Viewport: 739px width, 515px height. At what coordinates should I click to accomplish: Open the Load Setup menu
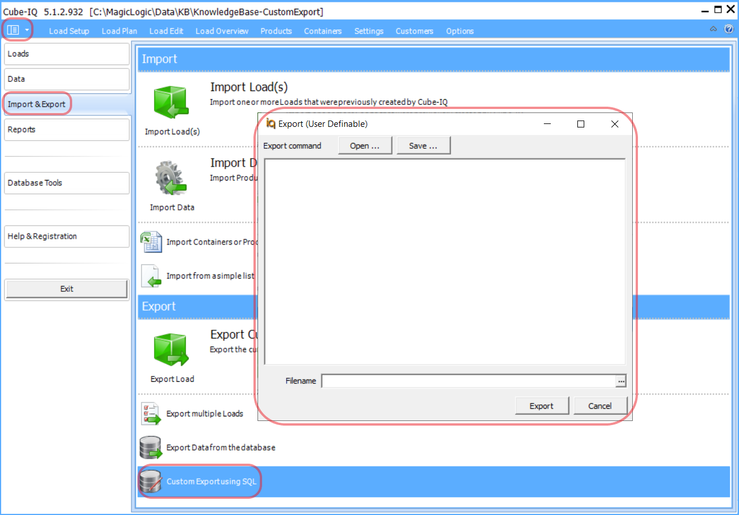pos(69,31)
